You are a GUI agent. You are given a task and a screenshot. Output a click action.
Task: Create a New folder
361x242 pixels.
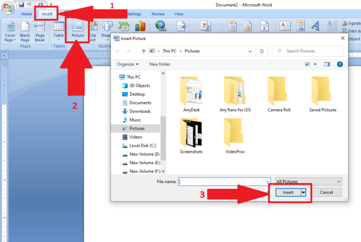160,64
